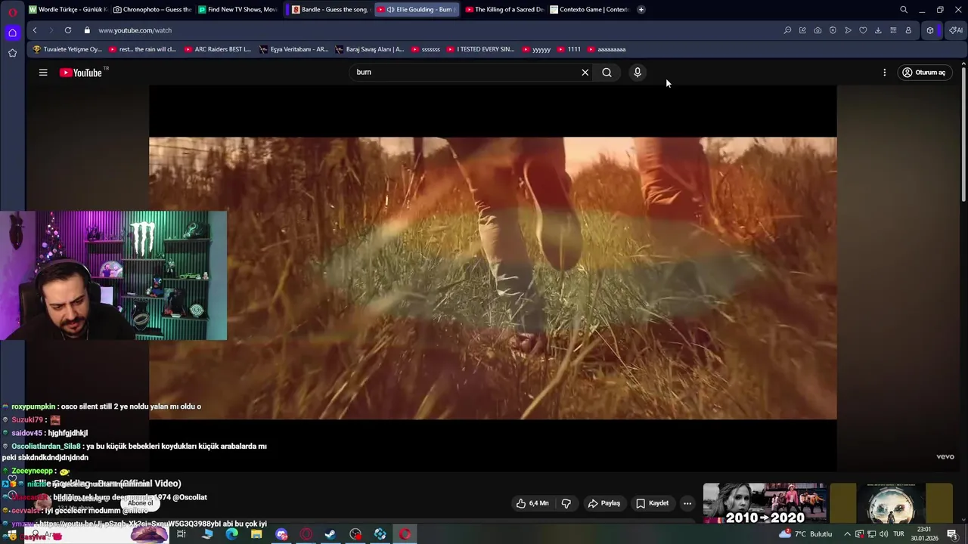Reload the page

point(68,30)
